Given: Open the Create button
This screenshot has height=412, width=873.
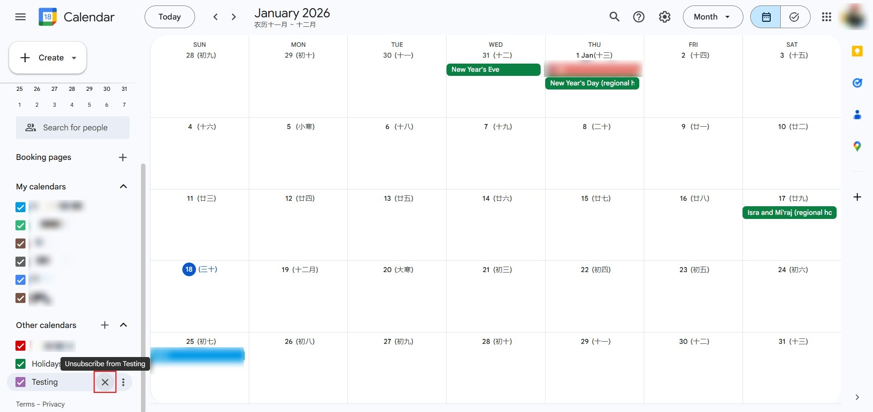Looking at the screenshot, I should [48, 58].
